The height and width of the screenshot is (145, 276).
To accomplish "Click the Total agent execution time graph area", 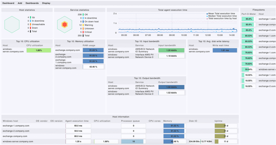I will (177, 23).
